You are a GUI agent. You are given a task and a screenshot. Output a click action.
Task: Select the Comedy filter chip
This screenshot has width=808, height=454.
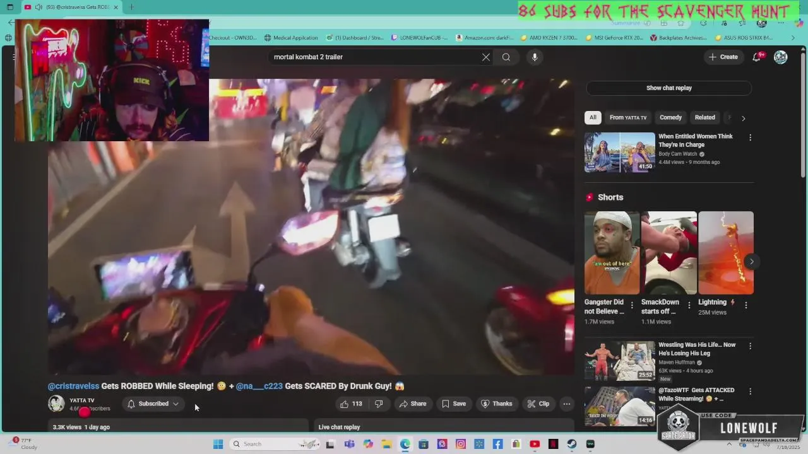(x=670, y=117)
